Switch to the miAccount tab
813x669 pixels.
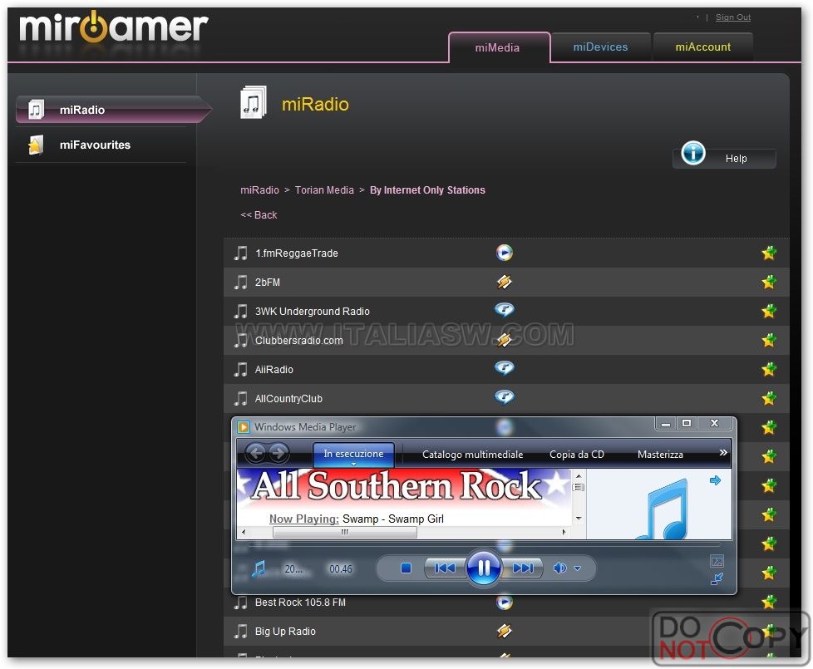point(702,47)
